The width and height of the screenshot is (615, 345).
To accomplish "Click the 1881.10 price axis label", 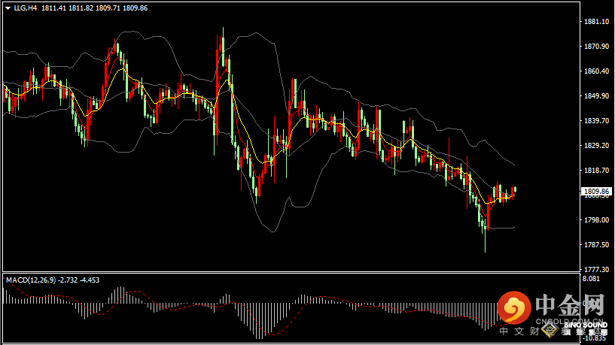I will [597, 22].
